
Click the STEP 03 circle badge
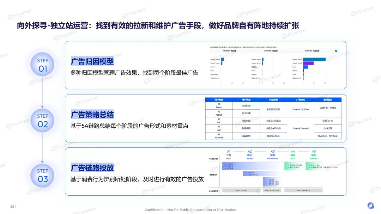[x=43, y=175]
